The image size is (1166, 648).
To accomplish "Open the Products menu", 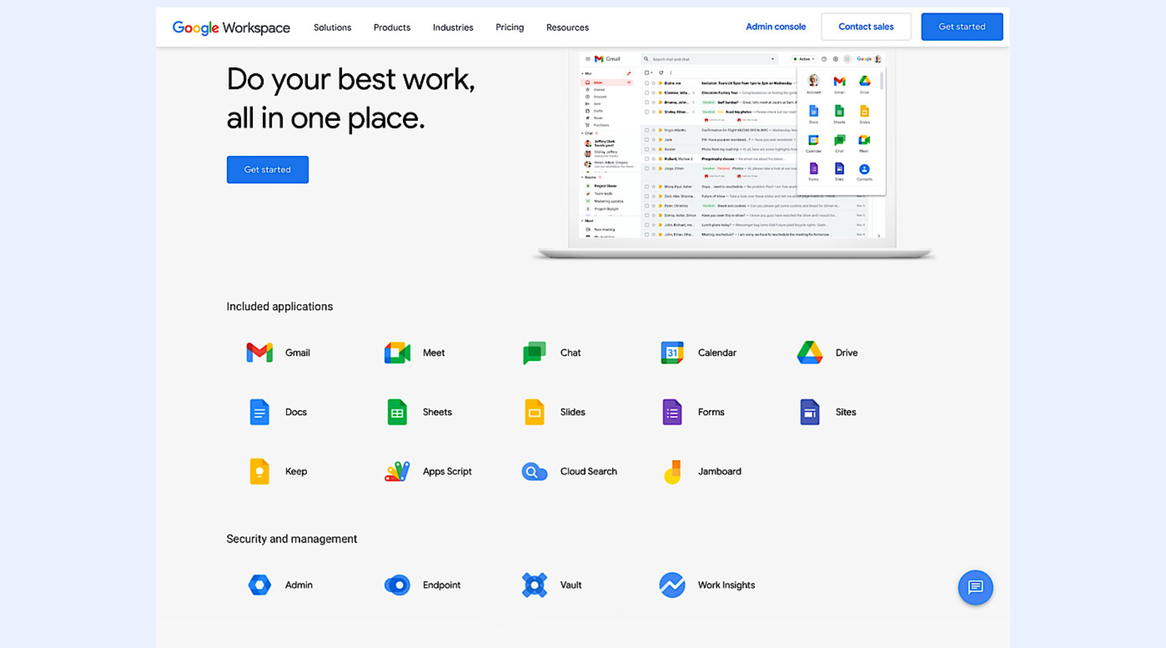I will pos(392,28).
